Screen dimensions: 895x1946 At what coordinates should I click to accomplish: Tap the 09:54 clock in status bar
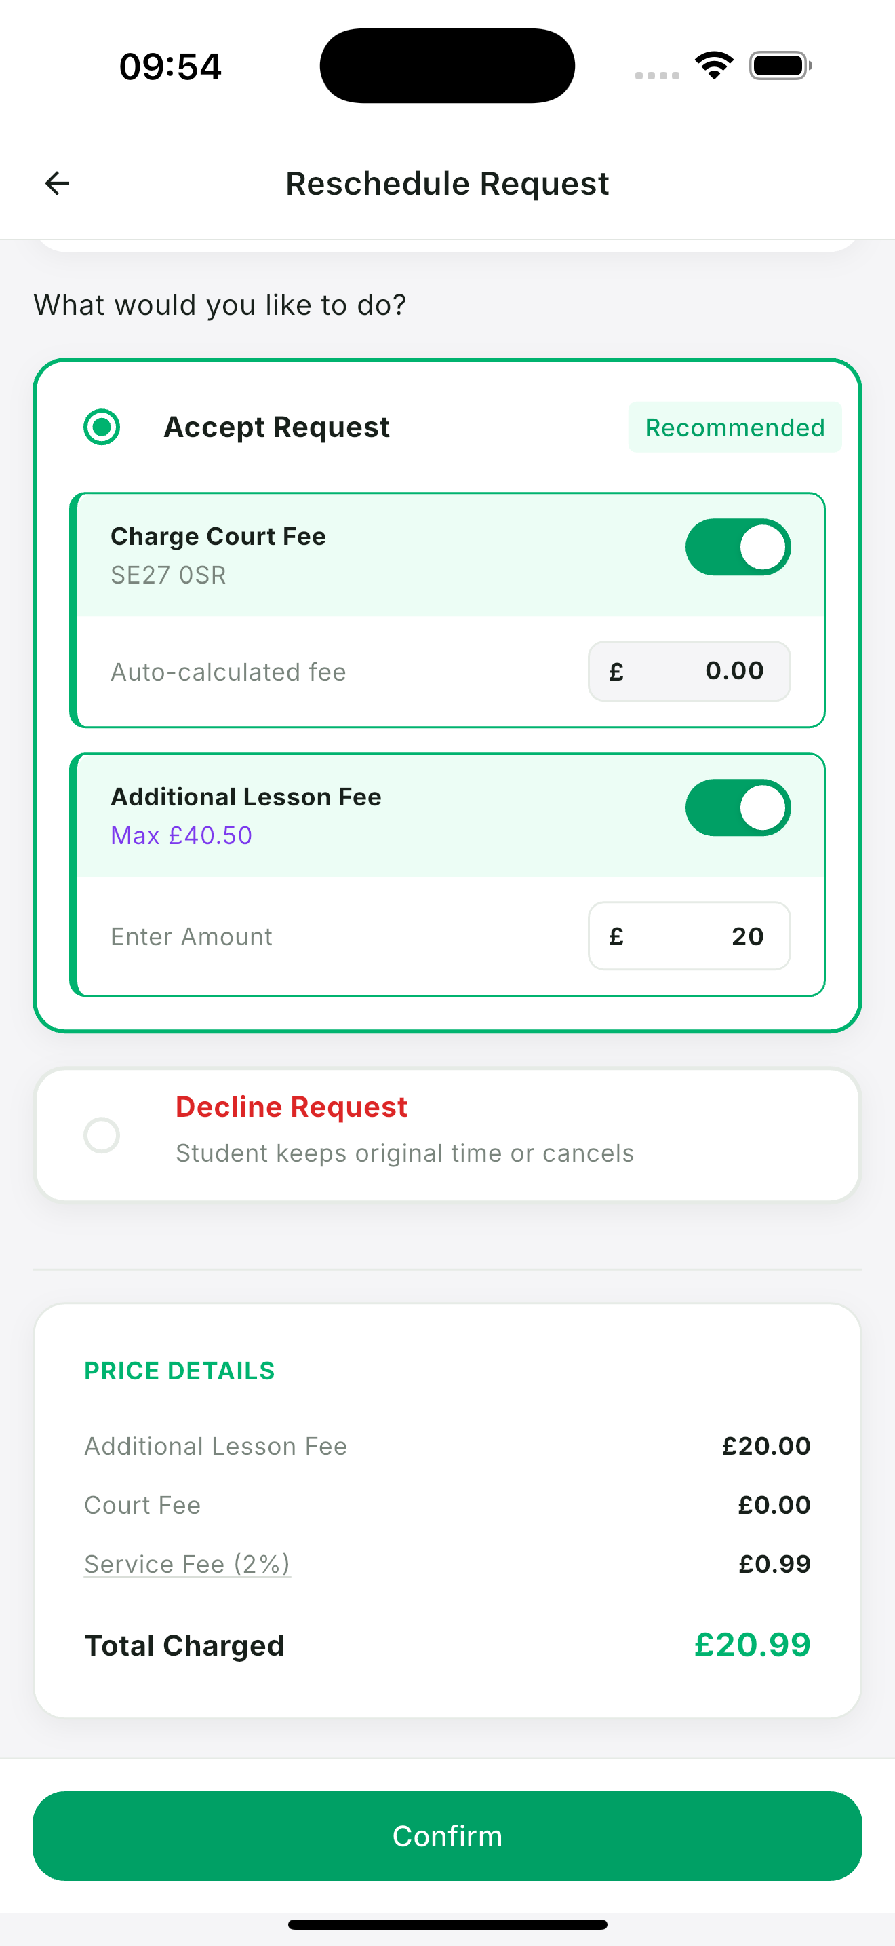pyautogui.click(x=171, y=66)
